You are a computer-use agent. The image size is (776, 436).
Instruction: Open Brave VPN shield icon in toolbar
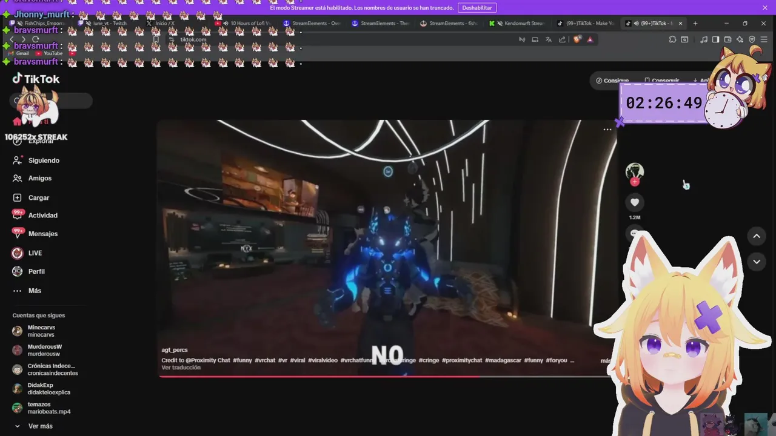[752, 39]
